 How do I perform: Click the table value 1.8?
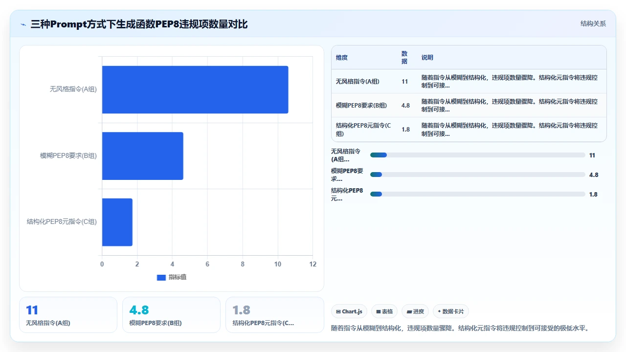405,130
